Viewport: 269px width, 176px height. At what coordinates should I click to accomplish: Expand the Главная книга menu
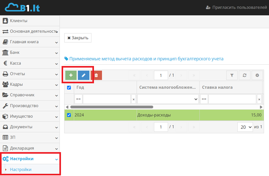pos(30,42)
